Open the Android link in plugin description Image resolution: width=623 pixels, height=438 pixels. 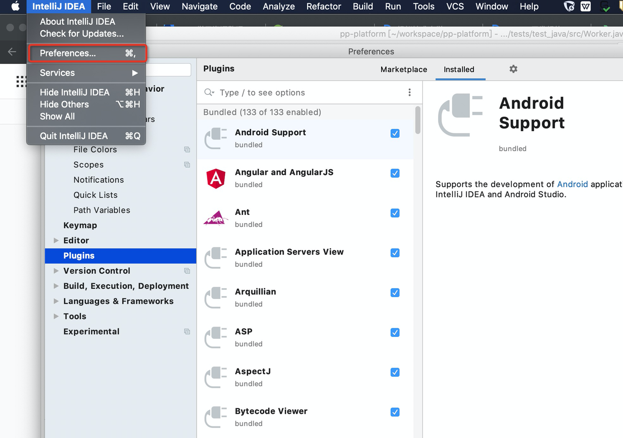tap(572, 184)
